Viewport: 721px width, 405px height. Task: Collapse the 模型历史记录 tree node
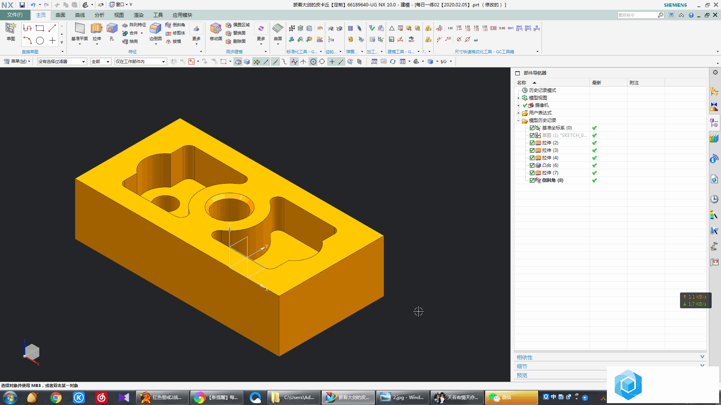[519, 120]
